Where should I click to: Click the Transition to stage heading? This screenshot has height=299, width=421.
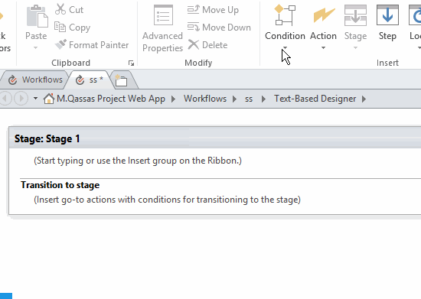click(60, 185)
